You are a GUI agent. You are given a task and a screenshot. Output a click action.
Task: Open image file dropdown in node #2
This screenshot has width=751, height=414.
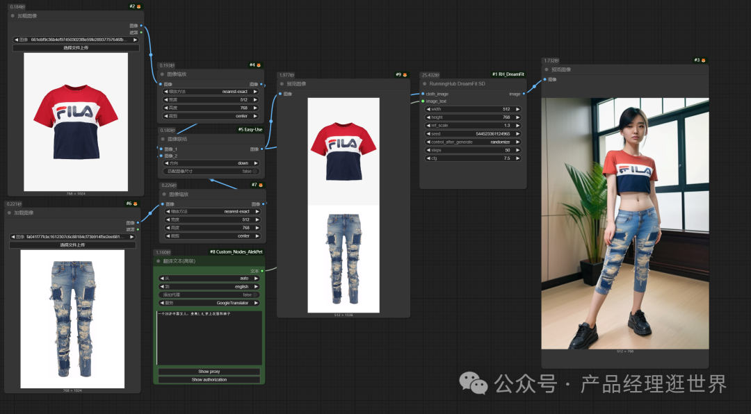[76, 40]
